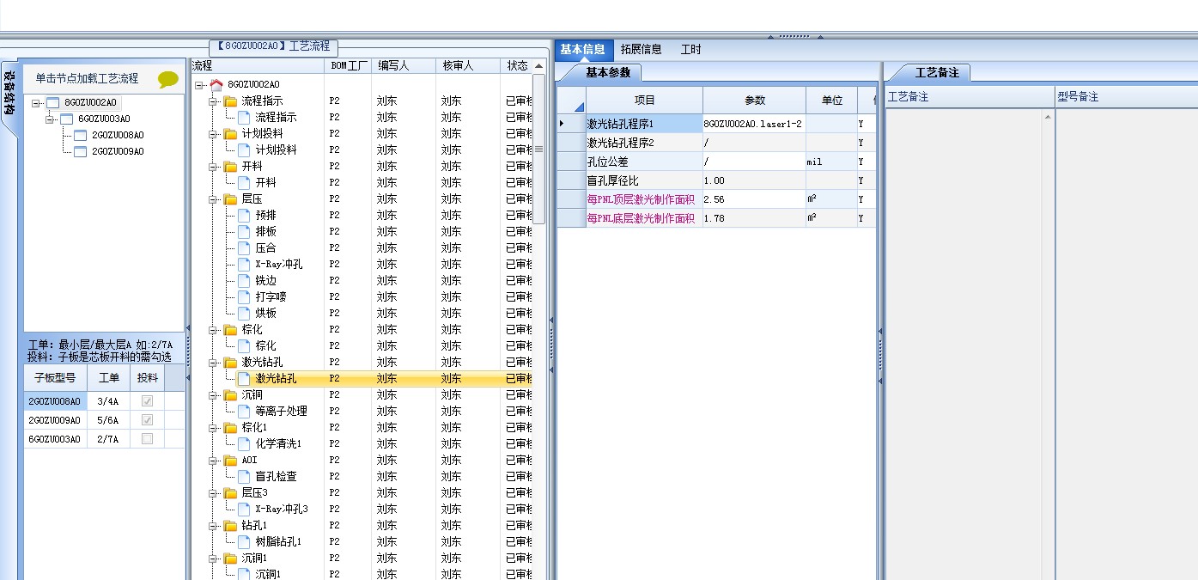1198x580 pixels.
Task: Open the 工时 tab
Action: coord(690,50)
